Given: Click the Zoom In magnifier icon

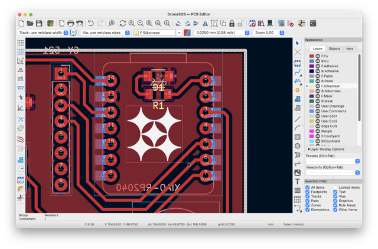Looking at the screenshot, I should tap(131, 24).
